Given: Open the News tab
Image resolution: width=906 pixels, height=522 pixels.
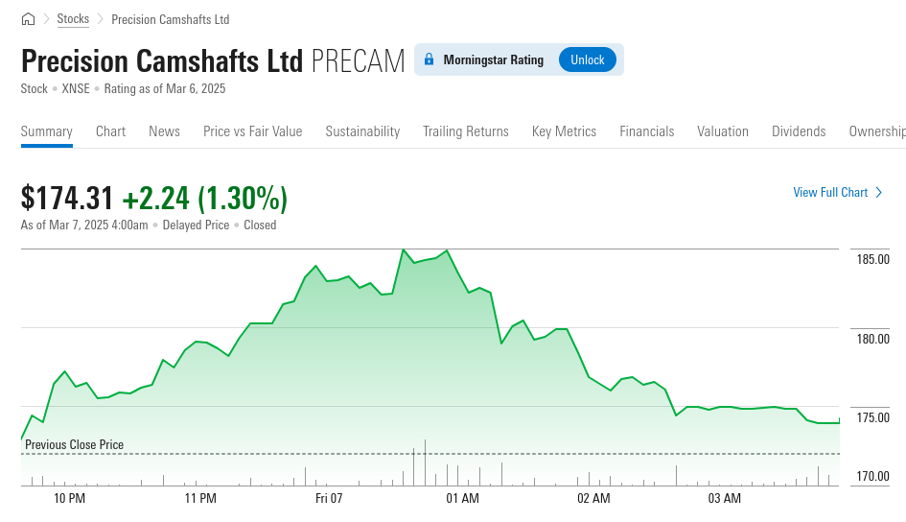Looking at the screenshot, I should (164, 131).
